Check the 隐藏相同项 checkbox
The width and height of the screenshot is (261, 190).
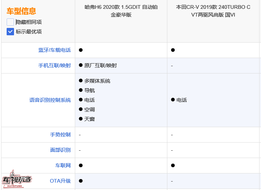10,22
